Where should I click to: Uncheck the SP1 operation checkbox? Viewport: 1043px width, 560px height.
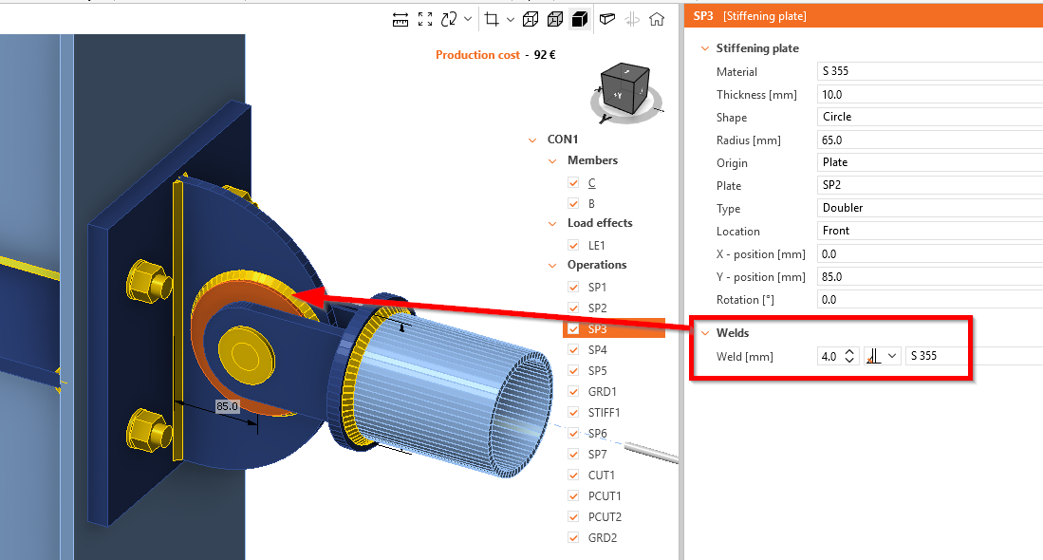click(573, 287)
